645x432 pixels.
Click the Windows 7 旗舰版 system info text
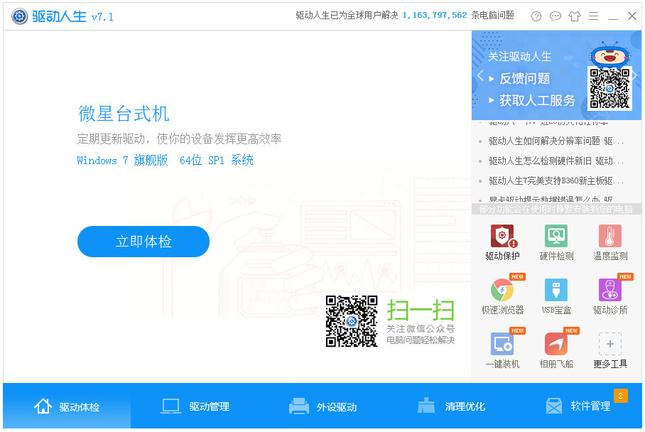[x=165, y=160]
